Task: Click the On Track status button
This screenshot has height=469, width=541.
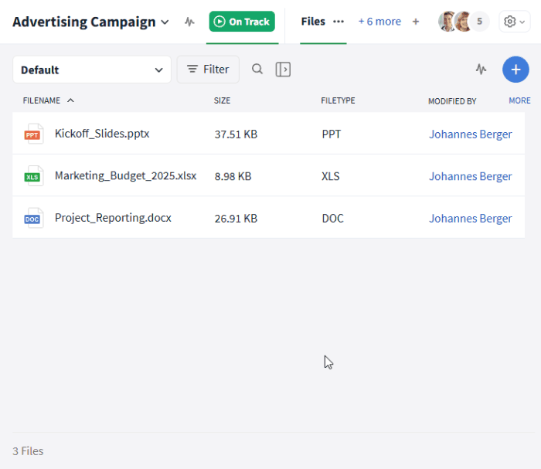Action: click(242, 22)
